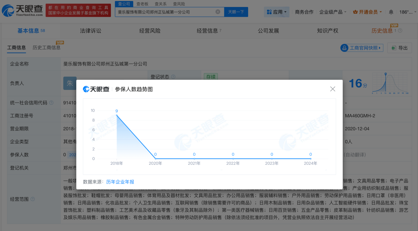Viewport: 418px width, 231px height.
Task: Open the 工商官网快照 expander button
Action: click(x=362, y=48)
